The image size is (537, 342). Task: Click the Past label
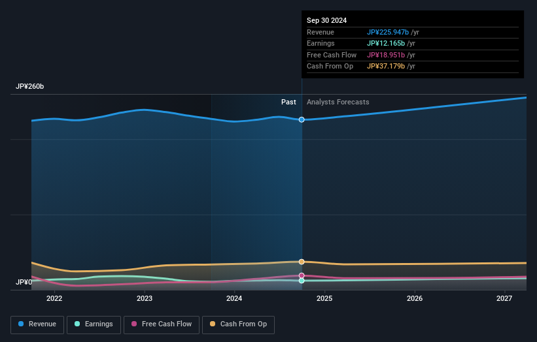(x=288, y=102)
